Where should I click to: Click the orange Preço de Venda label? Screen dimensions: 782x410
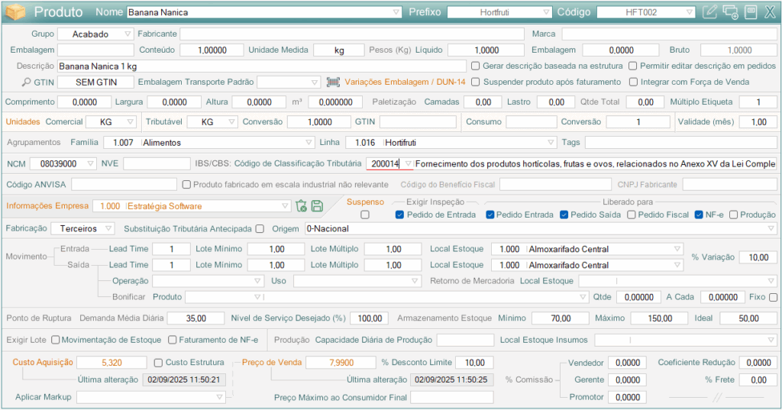271,363
